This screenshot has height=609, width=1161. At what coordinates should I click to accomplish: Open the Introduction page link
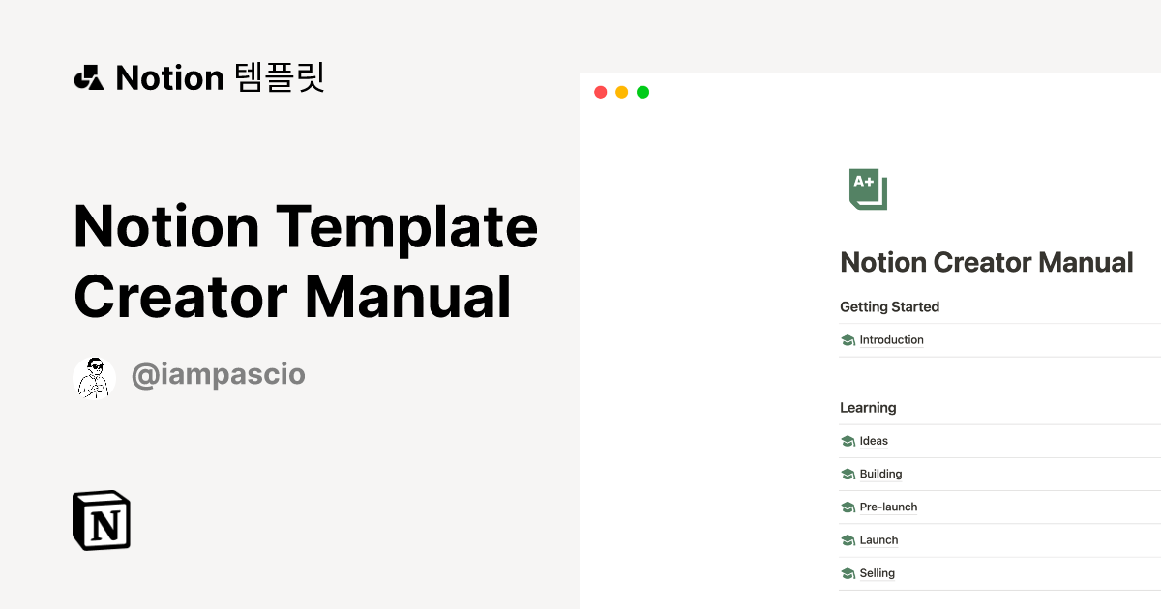(891, 340)
